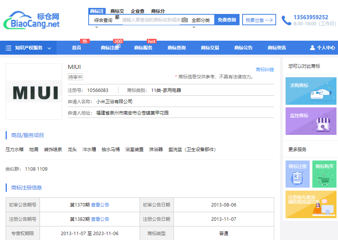Go to 首页 in the navigation bar
The width and height of the screenshot is (338, 240).
77,48
